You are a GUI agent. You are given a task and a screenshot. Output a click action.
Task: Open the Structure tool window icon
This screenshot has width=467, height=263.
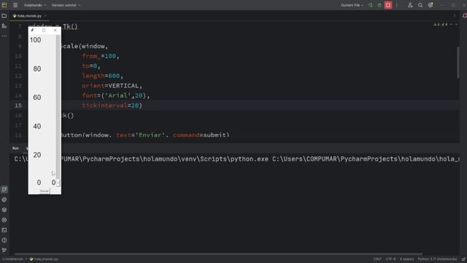[4, 26]
